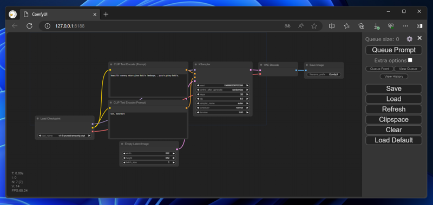This screenshot has height=205, width=433.
Task: Collapse the Save Image node via title dot
Action: pos(306,65)
